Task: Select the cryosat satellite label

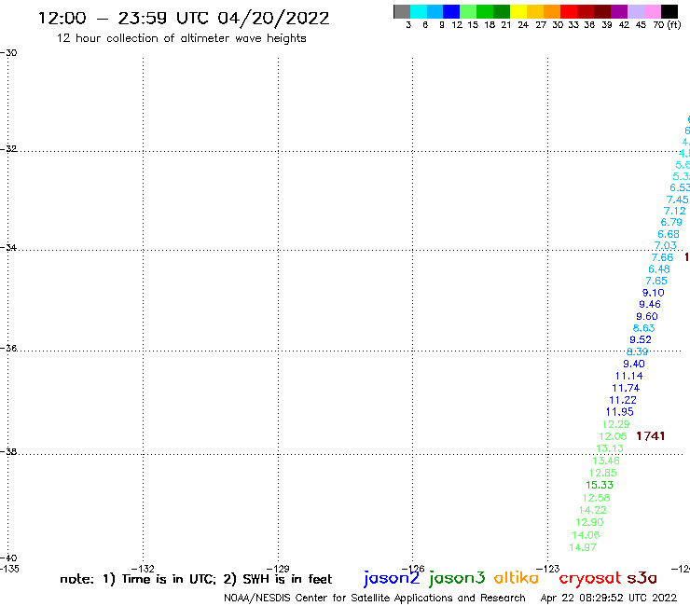Action: [590, 579]
